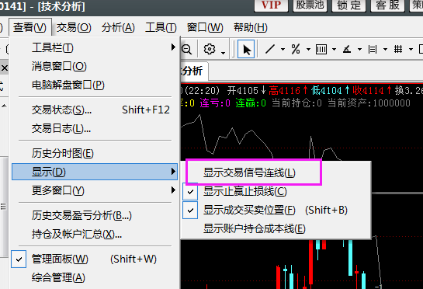Viewport: 423px width, 289px height.
Task: Expand the vertical bars tool dropdown arrow
Action: click(334, 50)
